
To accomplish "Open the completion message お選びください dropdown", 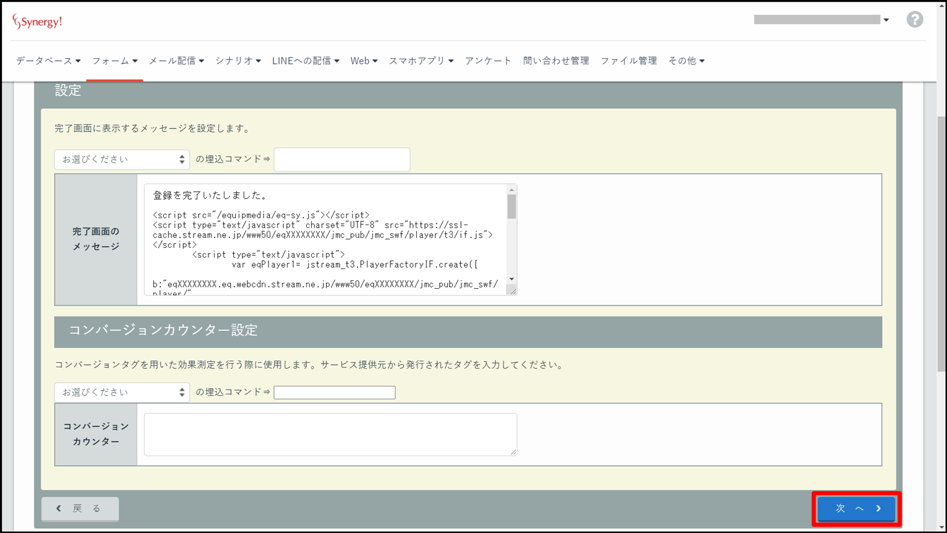I will coord(122,160).
